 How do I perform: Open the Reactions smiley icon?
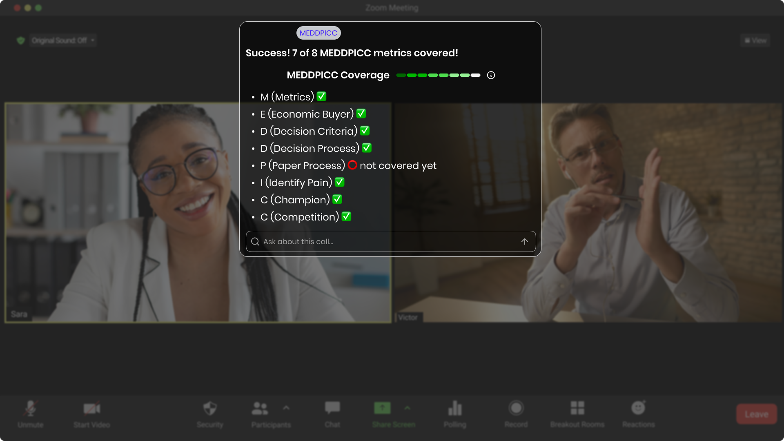638,408
